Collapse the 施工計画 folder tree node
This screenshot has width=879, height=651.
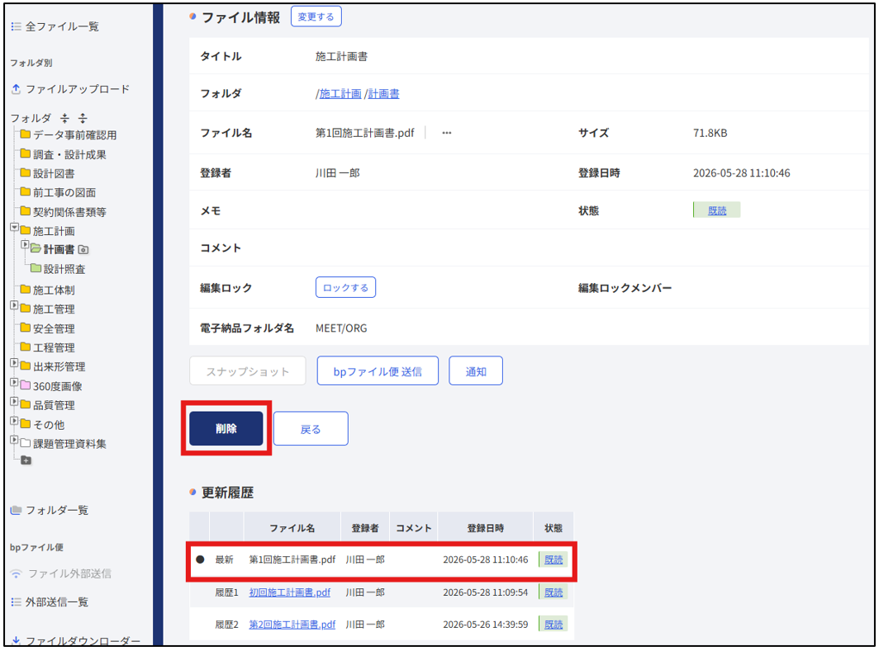tap(15, 227)
